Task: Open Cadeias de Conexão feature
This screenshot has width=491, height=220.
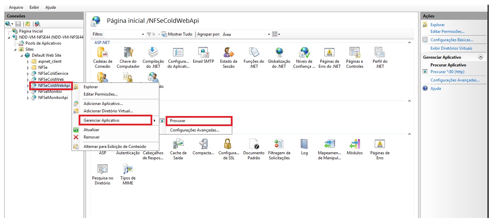Action: click(103, 58)
